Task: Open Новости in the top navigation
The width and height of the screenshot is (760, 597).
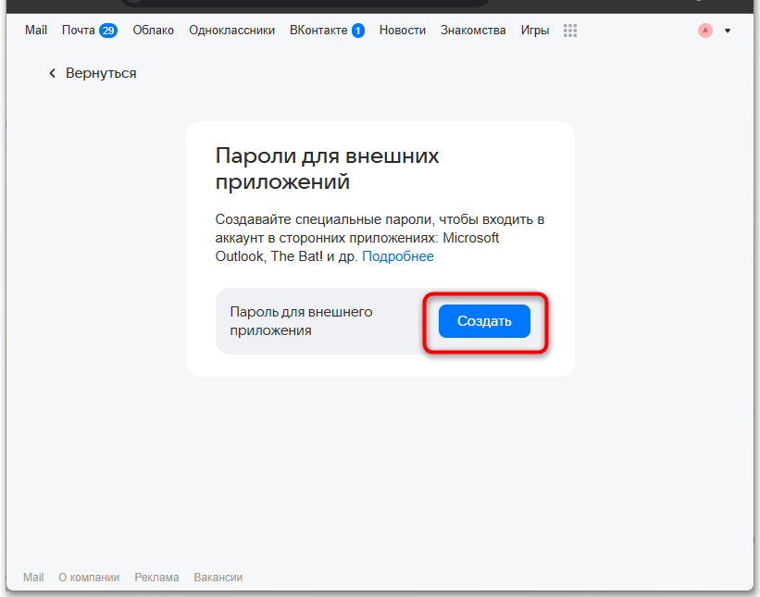Action: click(x=403, y=30)
